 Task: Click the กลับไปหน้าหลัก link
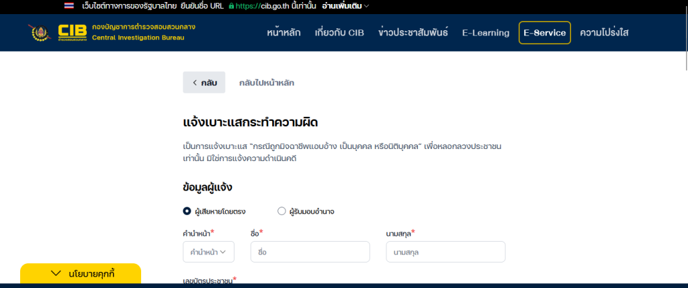click(x=267, y=83)
